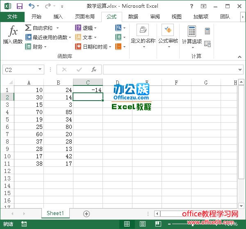Click the Insert Function fx icon in ribbon
Image resolution: width=246 pixels, height=229 pixels.
click(13, 31)
